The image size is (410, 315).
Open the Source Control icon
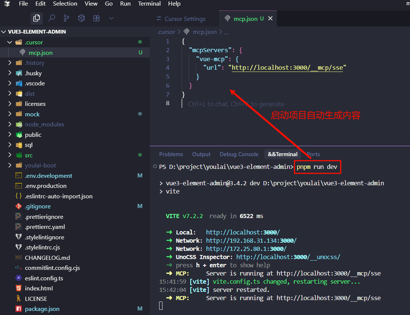66,18
